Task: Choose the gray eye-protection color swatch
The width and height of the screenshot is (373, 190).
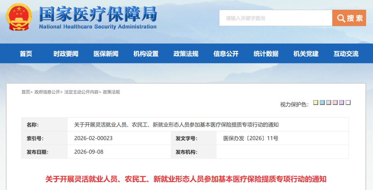Action: coord(329,102)
